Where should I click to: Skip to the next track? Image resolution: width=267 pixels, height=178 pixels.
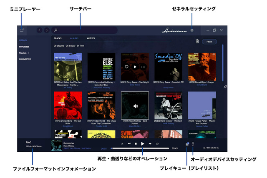pyautogui.click(x=150, y=144)
